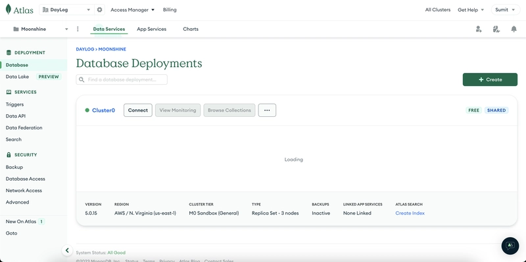Click the version value 5.0.15
The image size is (526, 262).
[91, 213]
